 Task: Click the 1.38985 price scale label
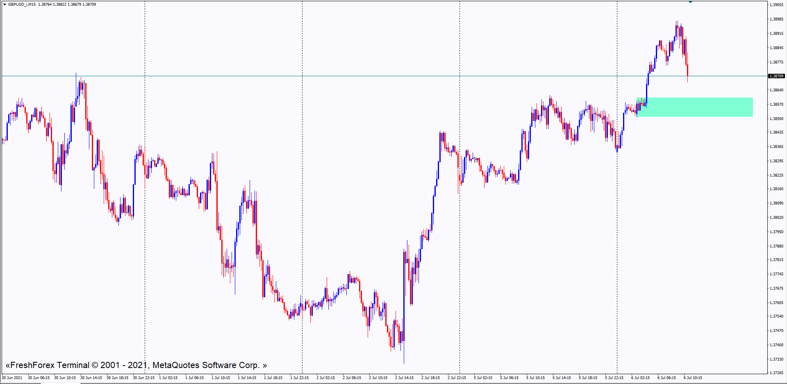point(776,19)
